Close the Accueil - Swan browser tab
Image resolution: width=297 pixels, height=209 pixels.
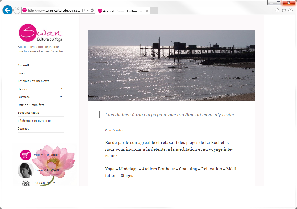point(147,11)
